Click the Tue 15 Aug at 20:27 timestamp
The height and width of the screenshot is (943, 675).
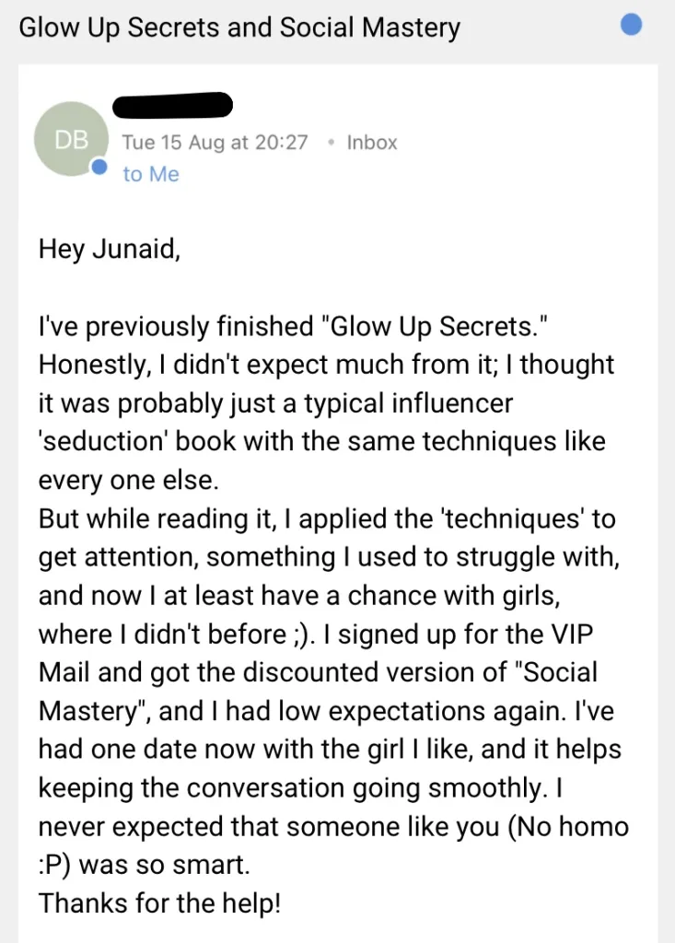(x=215, y=143)
